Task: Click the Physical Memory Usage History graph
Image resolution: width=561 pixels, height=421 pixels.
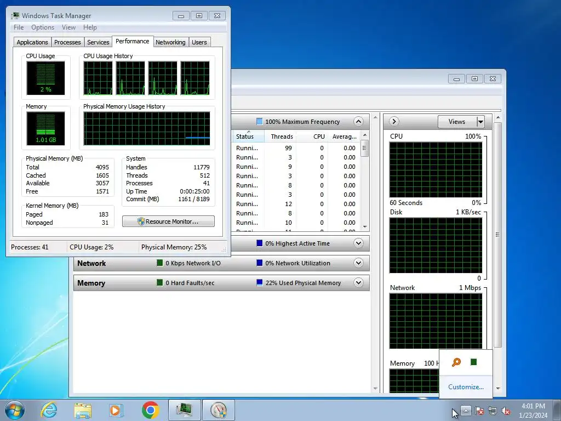Action: [x=147, y=128]
